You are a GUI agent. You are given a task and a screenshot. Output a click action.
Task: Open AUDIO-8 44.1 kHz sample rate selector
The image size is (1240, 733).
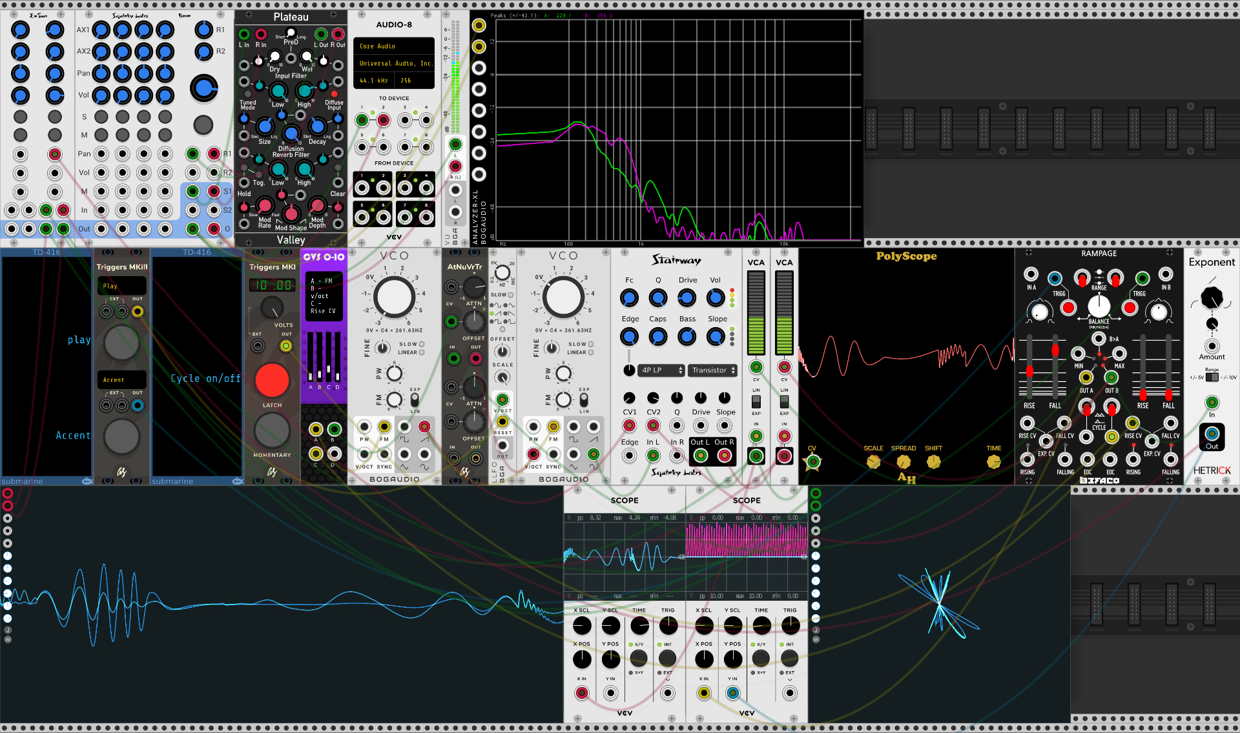coord(374,81)
